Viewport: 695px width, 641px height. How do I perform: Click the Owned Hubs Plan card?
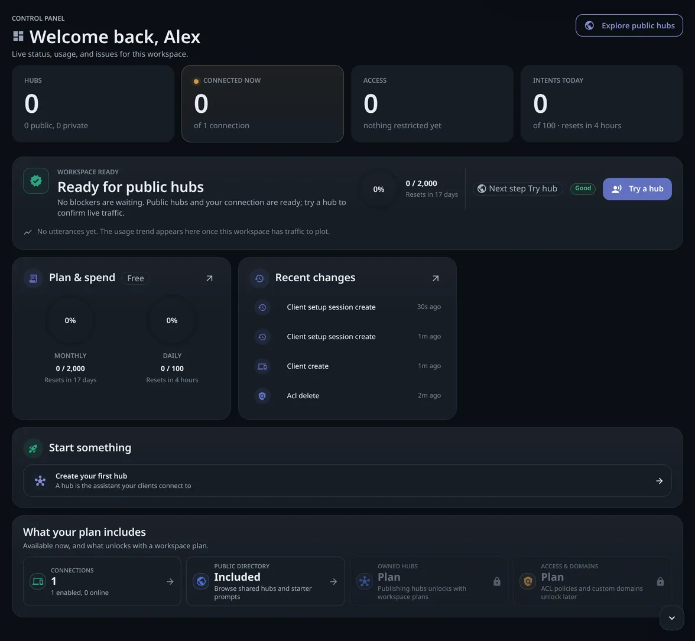[428, 581]
